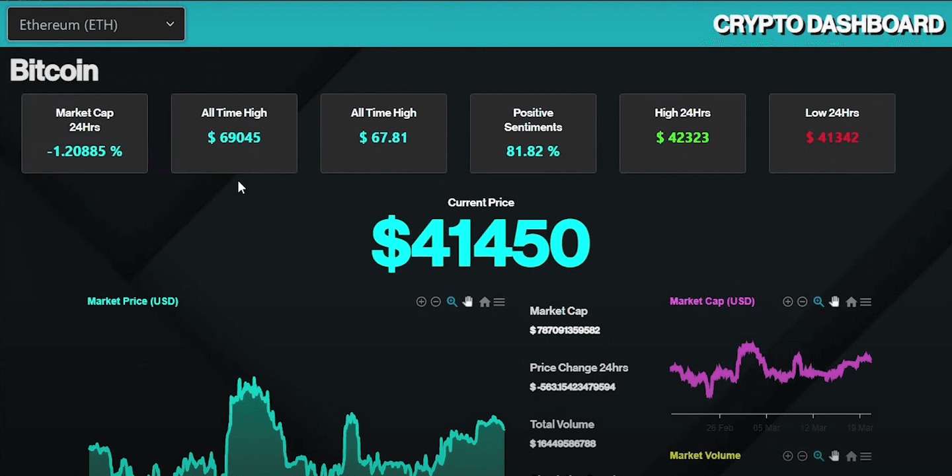952x476 pixels.
Task: Click the purple Market Cap line chart
Action: pyautogui.click(x=771, y=369)
